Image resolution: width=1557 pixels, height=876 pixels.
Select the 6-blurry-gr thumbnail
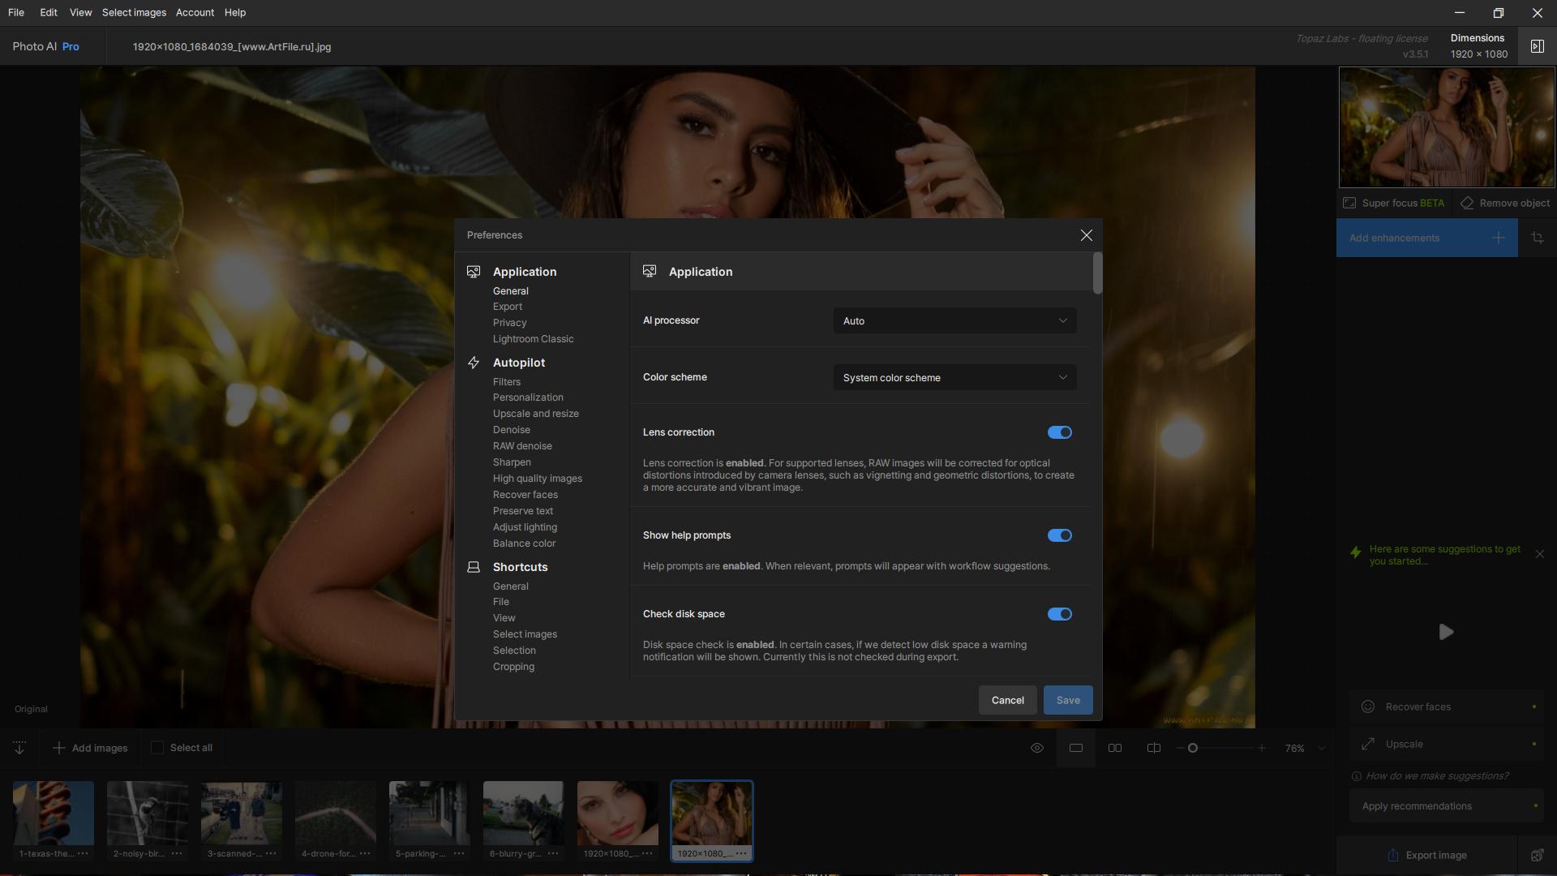[523, 814]
